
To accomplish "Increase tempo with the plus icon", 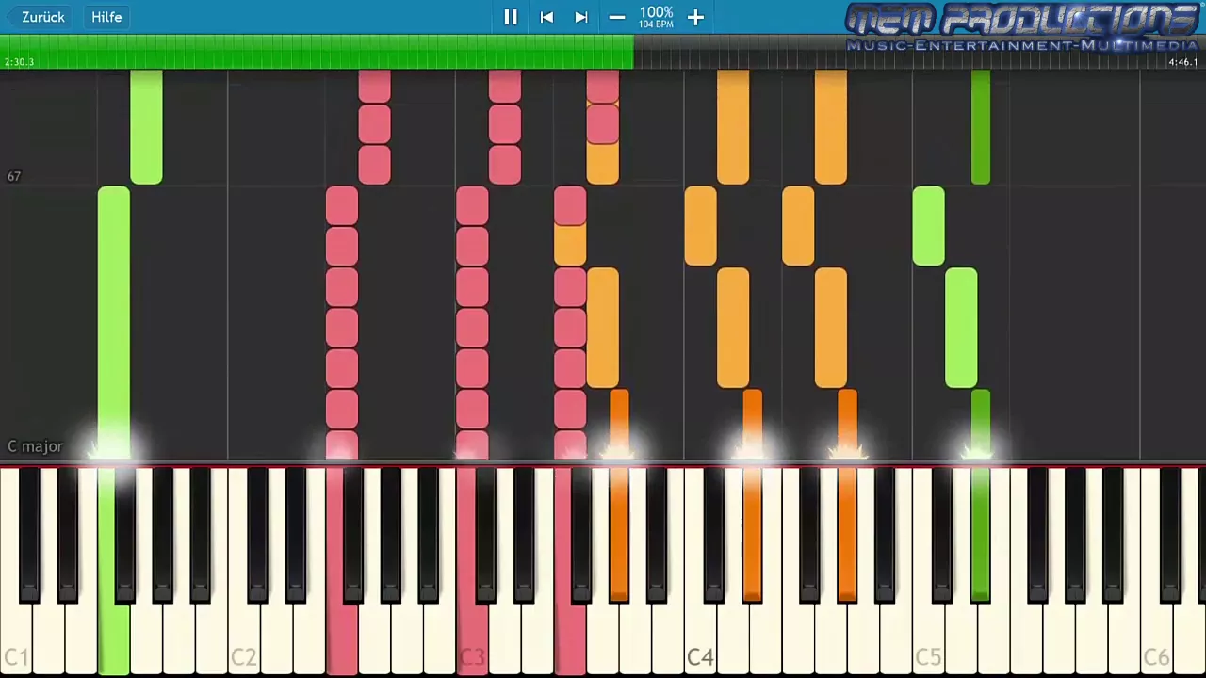I will [695, 17].
